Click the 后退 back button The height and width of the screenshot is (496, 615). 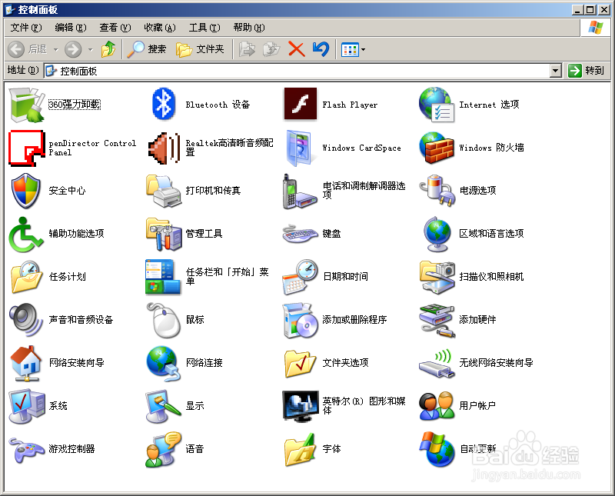point(28,49)
